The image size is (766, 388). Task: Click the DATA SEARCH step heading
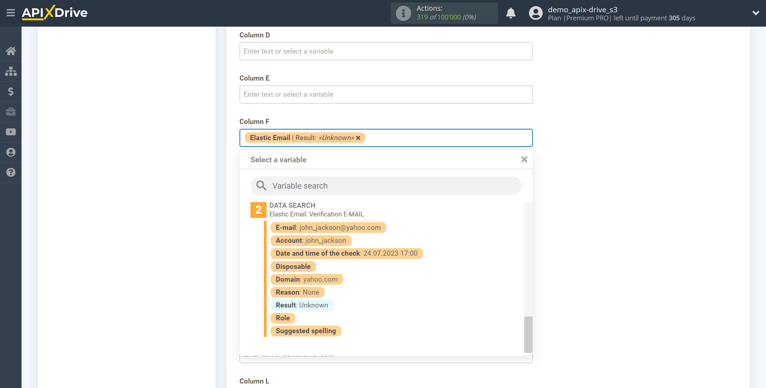(292, 205)
